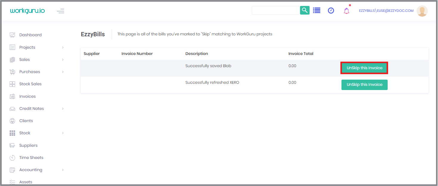Open Sales menu label
Image resolution: width=438 pixels, height=186 pixels.
pos(24,60)
